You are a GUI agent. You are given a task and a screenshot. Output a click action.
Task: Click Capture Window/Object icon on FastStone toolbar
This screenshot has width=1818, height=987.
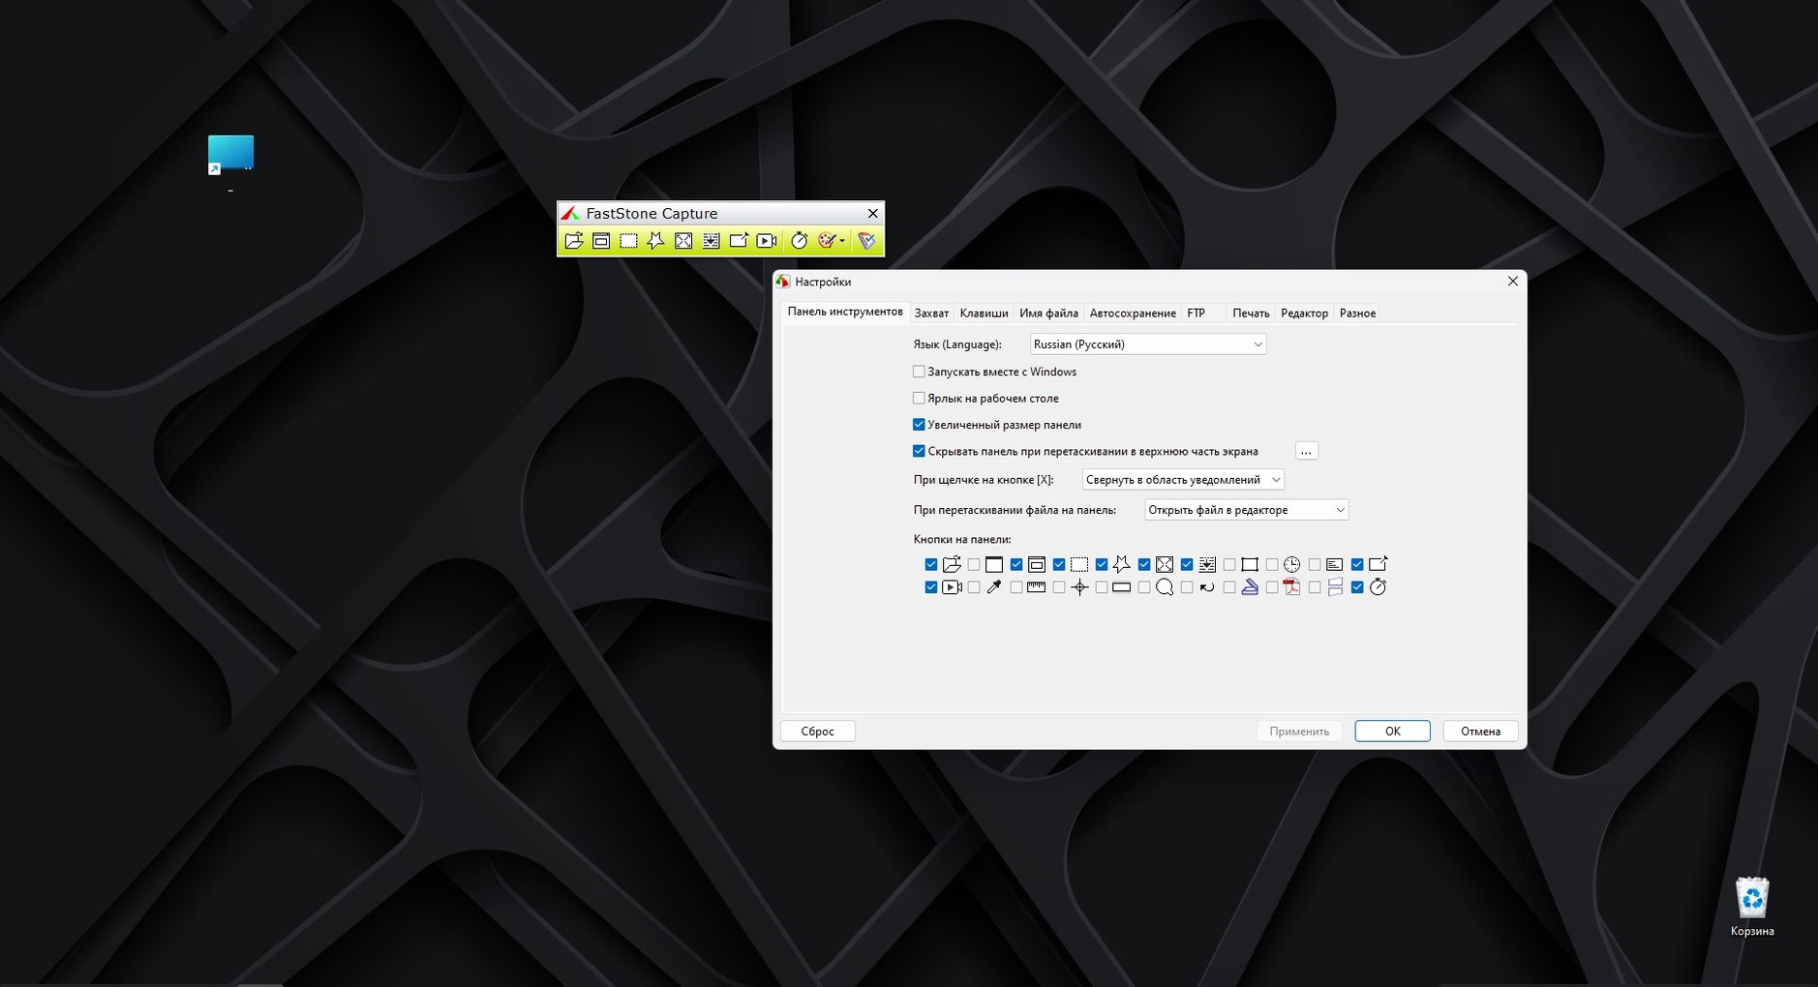tap(601, 241)
